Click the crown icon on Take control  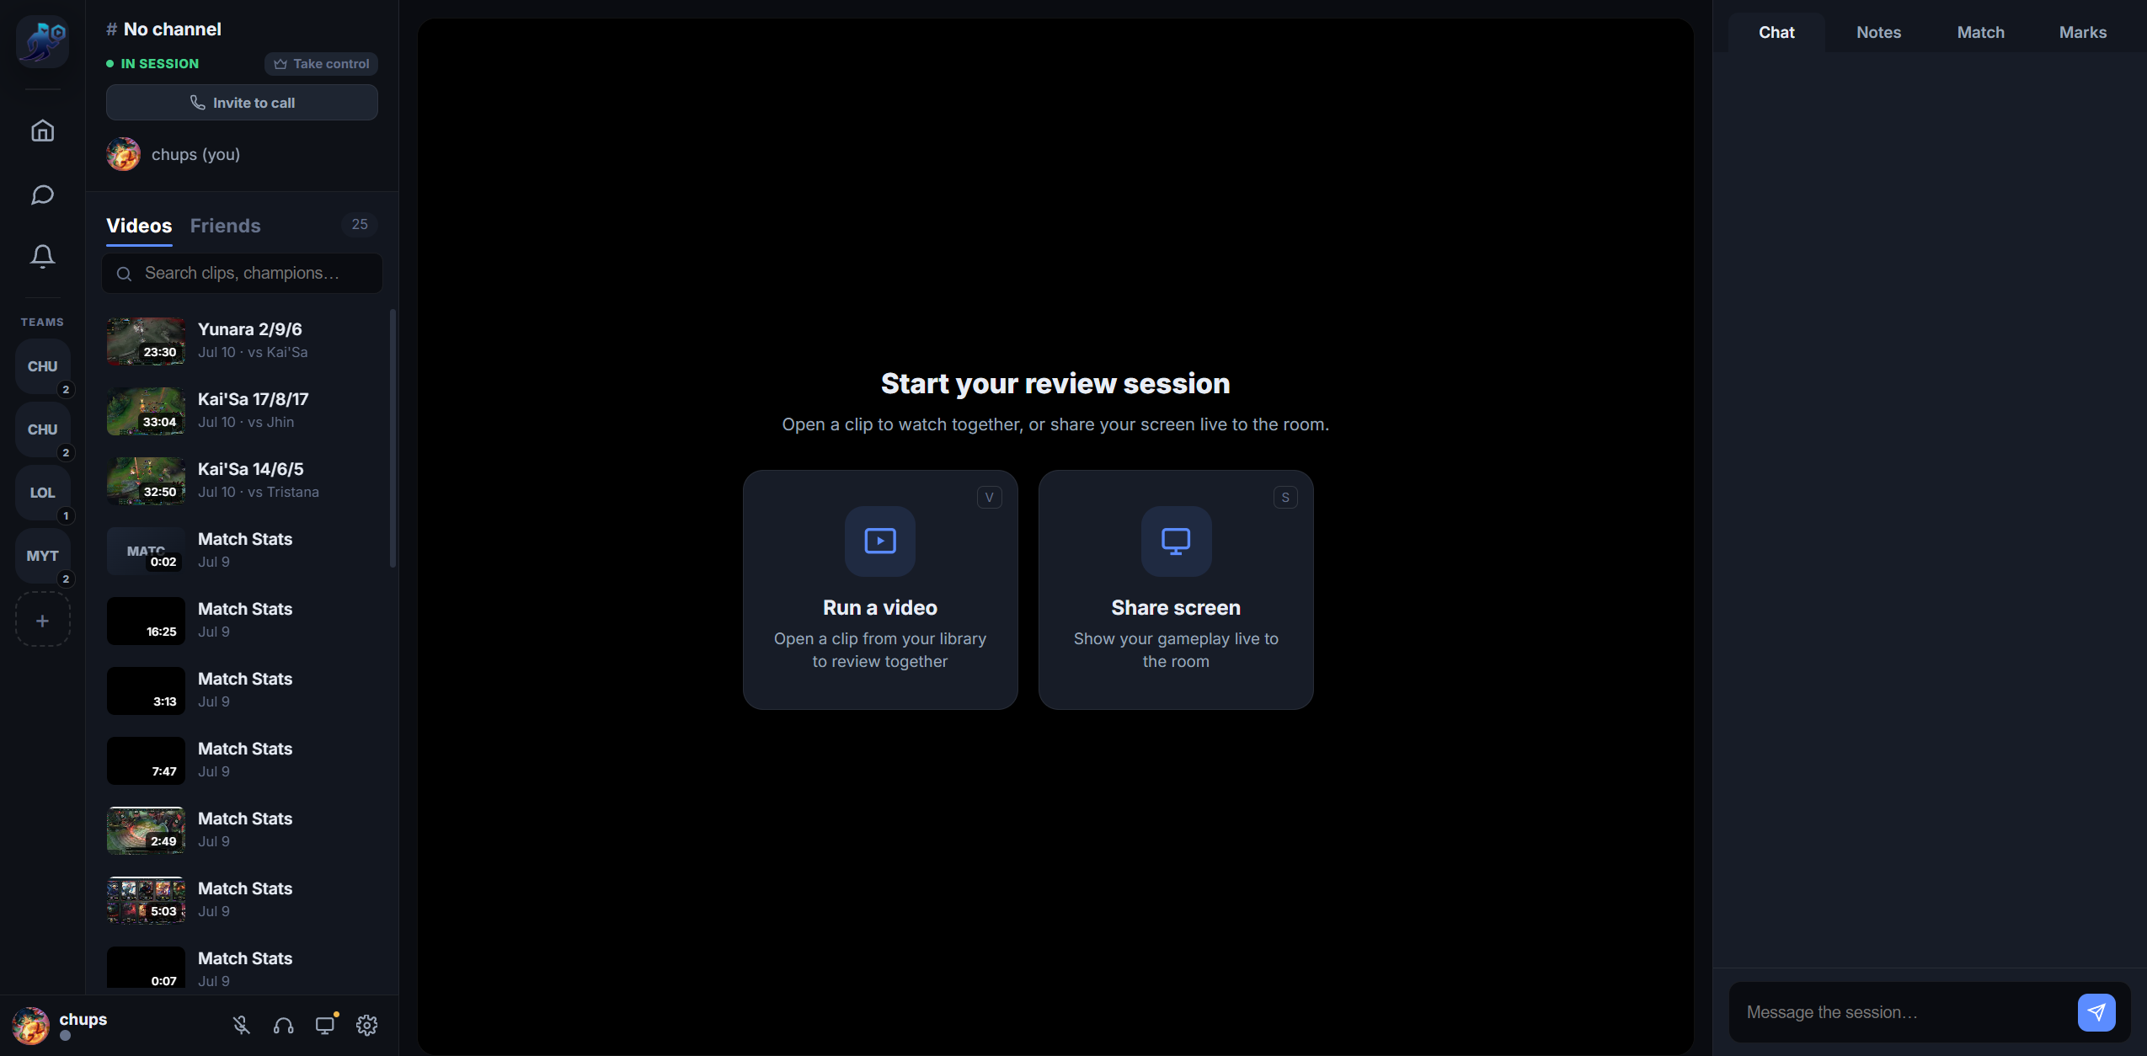click(x=280, y=64)
